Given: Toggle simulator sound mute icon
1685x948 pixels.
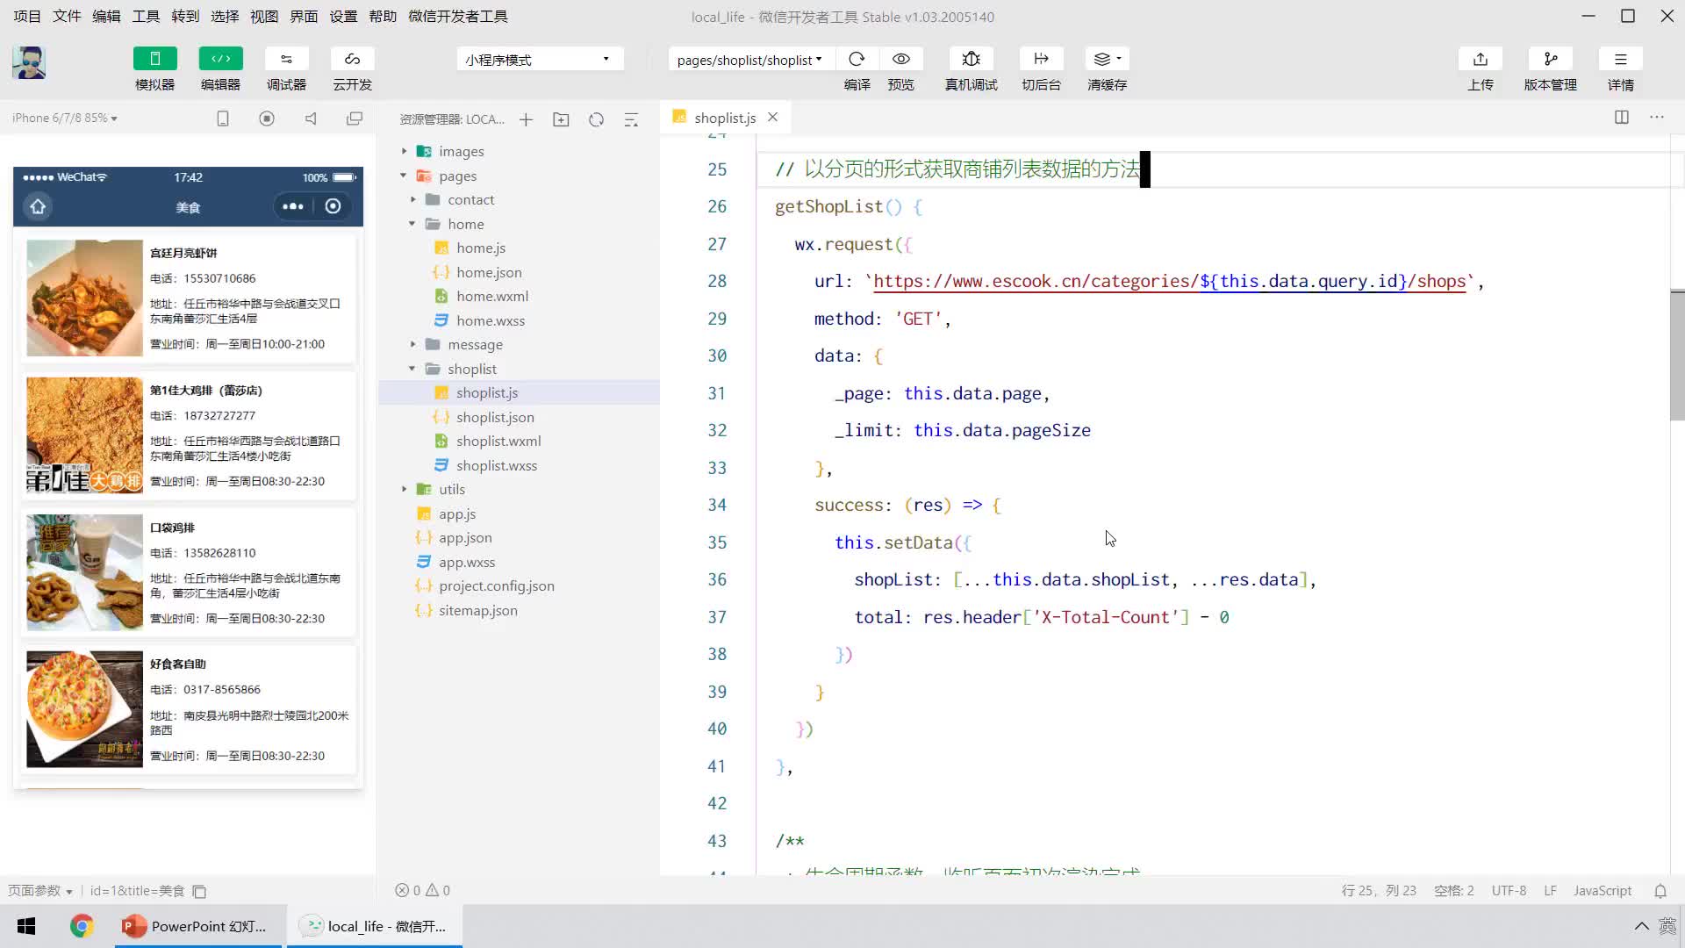Looking at the screenshot, I should click(311, 118).
